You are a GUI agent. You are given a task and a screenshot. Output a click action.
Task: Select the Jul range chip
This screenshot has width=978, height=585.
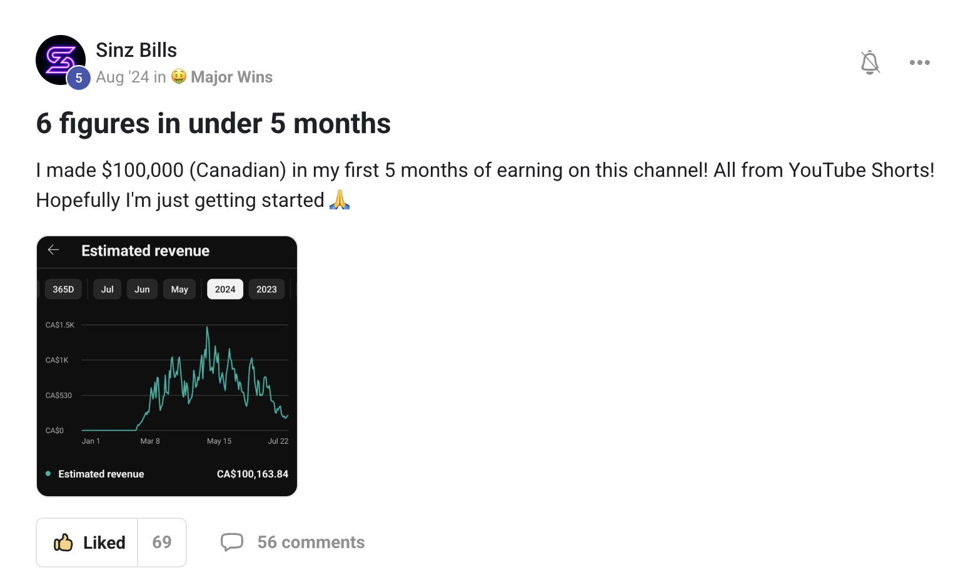[x=108, y=289]
